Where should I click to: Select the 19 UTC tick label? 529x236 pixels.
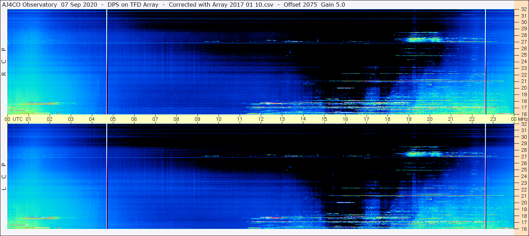point(409,119)
